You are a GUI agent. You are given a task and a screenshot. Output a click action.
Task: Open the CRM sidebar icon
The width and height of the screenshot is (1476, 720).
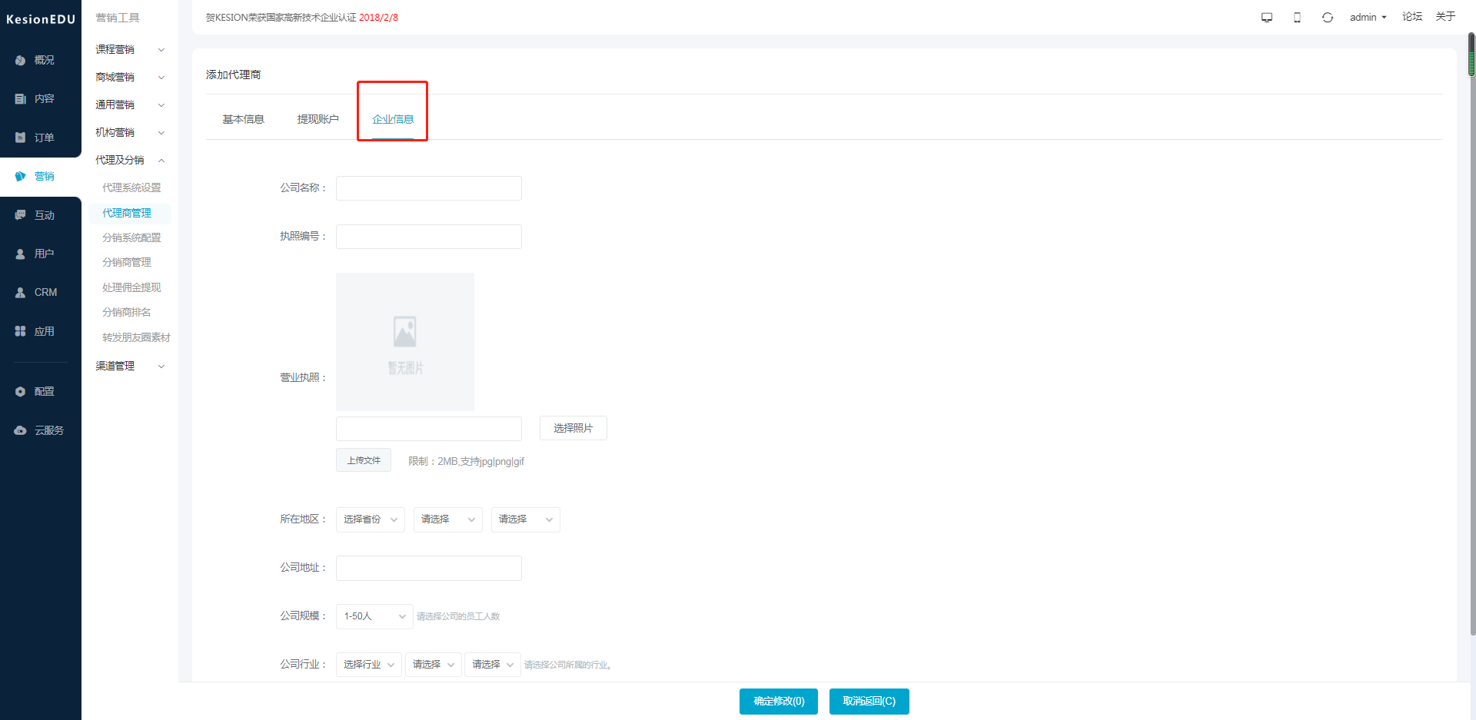pos(21,292)
